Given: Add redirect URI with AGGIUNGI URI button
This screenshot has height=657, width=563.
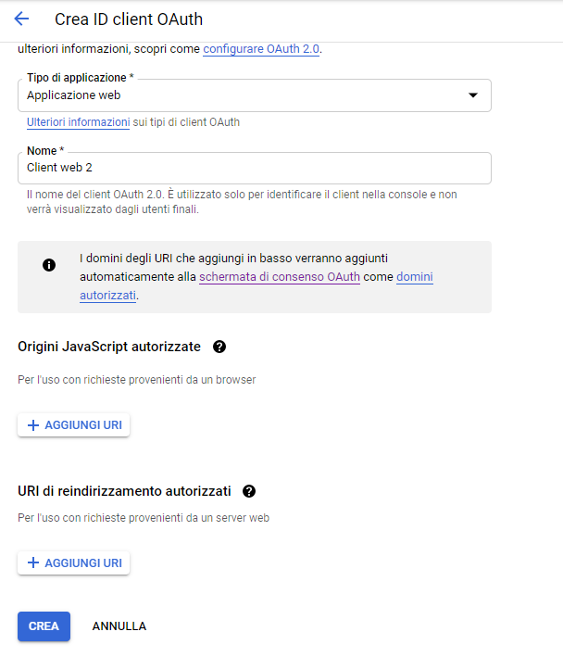Looking at the screenshot, I should (x=74, y=562).
